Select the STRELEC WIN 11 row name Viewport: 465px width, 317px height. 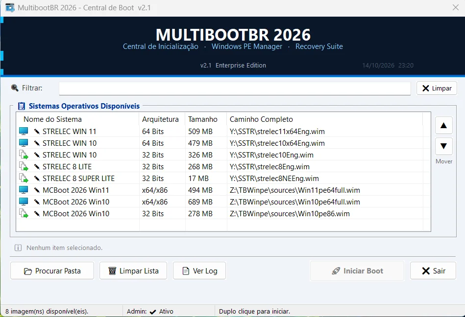70,132
